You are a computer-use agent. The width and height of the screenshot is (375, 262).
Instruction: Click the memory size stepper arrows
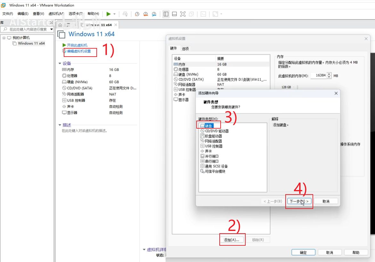(330, 76)
